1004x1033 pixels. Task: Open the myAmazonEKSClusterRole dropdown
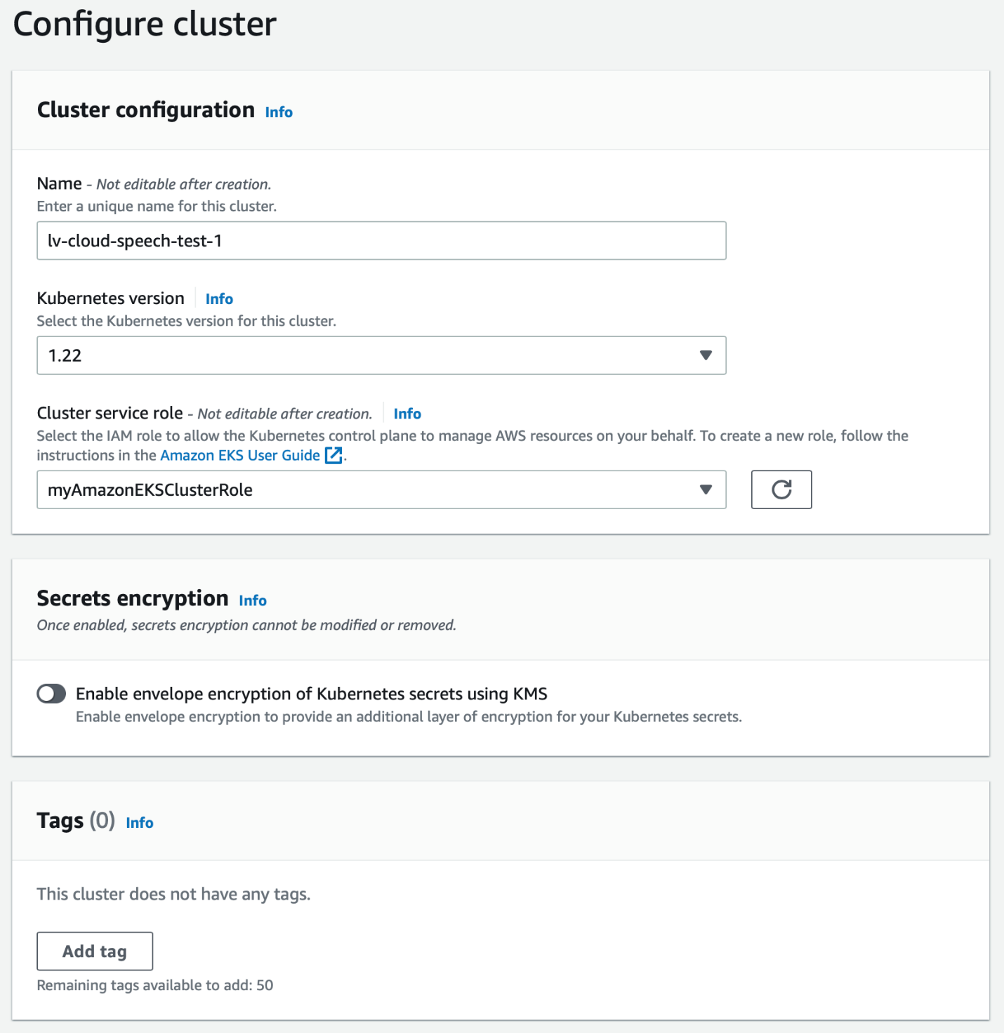(x=365, y=489)
